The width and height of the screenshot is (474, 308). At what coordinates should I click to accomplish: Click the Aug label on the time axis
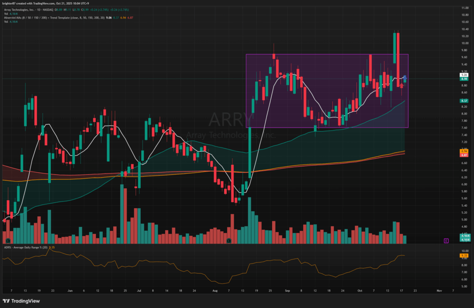pyautogui.click(x=215, y=291)
